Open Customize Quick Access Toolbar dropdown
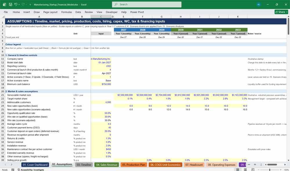Viewport: 290px width, 171px height. point(30,5)
